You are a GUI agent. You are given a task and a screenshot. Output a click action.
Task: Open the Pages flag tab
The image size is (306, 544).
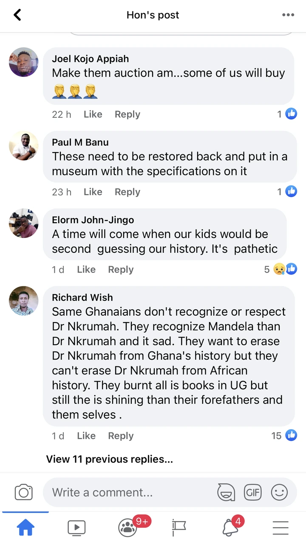tap(179, 527)
